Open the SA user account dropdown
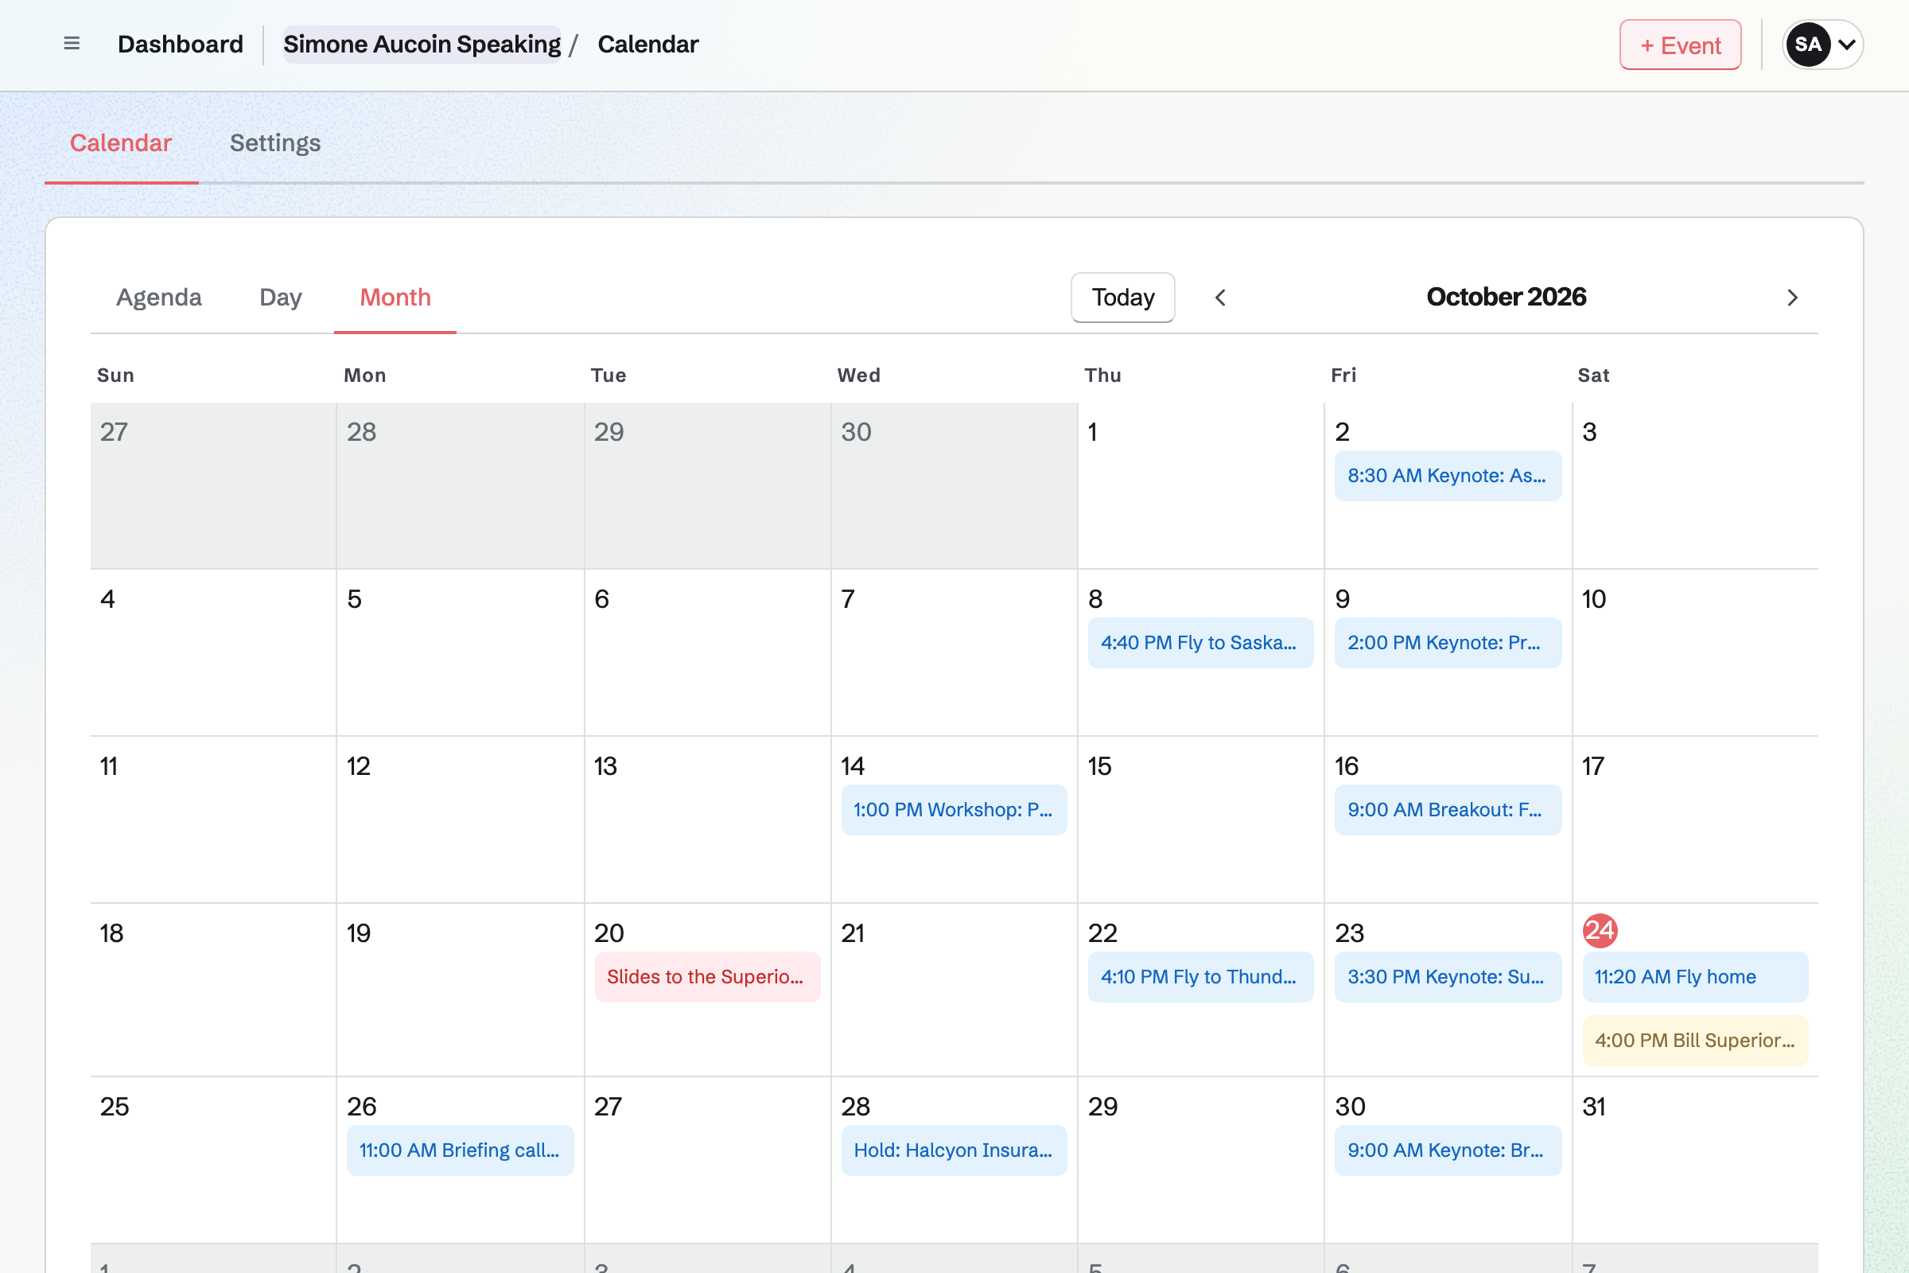 pos(1822,44)
